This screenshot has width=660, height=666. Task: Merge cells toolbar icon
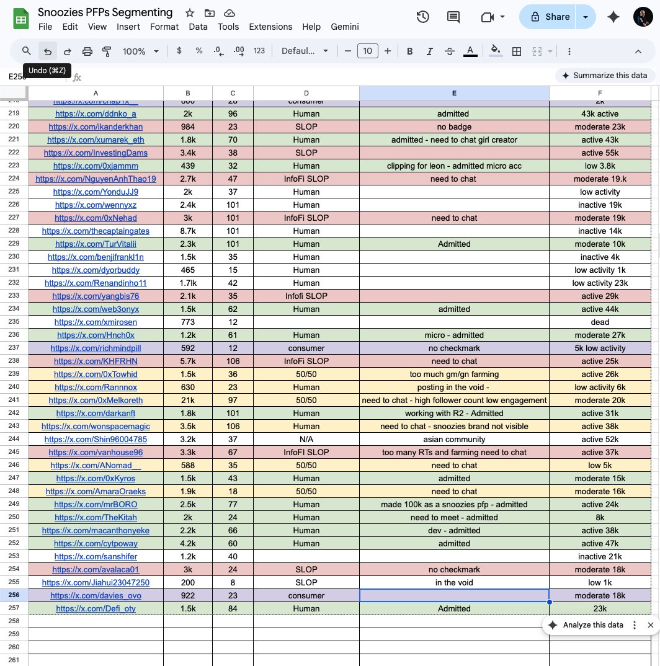[537, 51]
